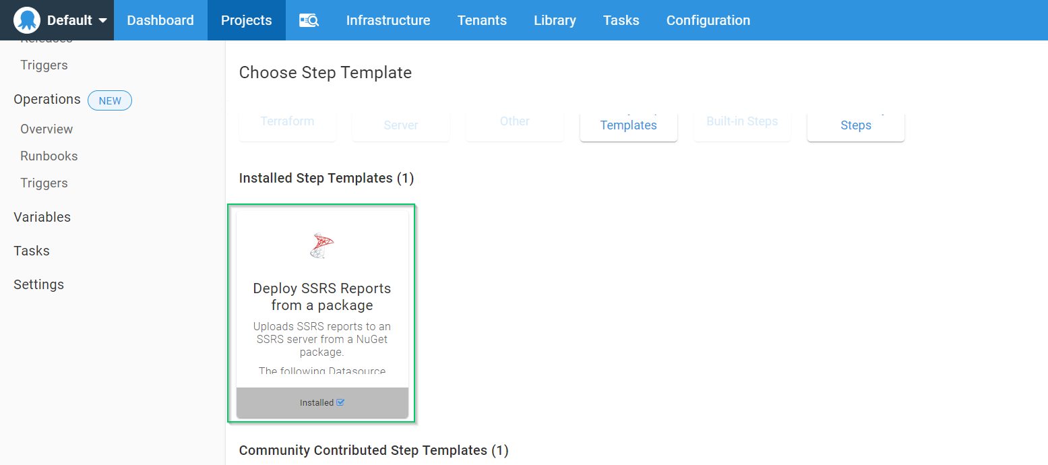
Task: Open Runbooks in the sidebar
Action: coord(49,156)
